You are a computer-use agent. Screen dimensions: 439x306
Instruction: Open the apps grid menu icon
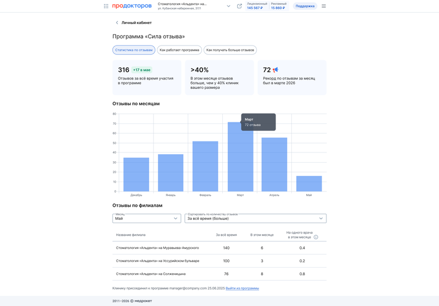106,6
